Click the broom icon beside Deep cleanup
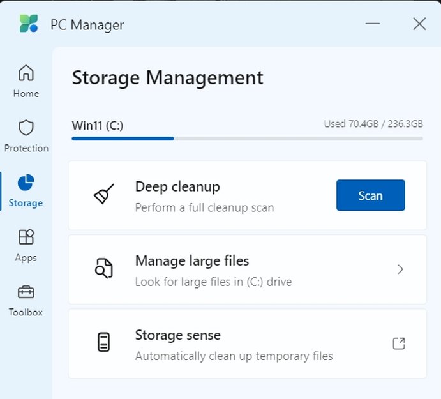Image resolution: width=441 pixels, height=399 pixels. pyautogui.click(x=104, y=195)
